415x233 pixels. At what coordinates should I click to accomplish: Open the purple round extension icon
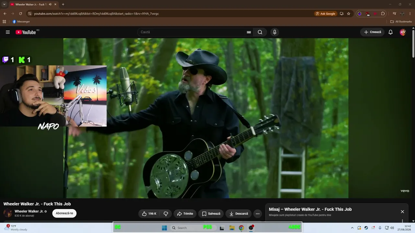tap(359, 14)
